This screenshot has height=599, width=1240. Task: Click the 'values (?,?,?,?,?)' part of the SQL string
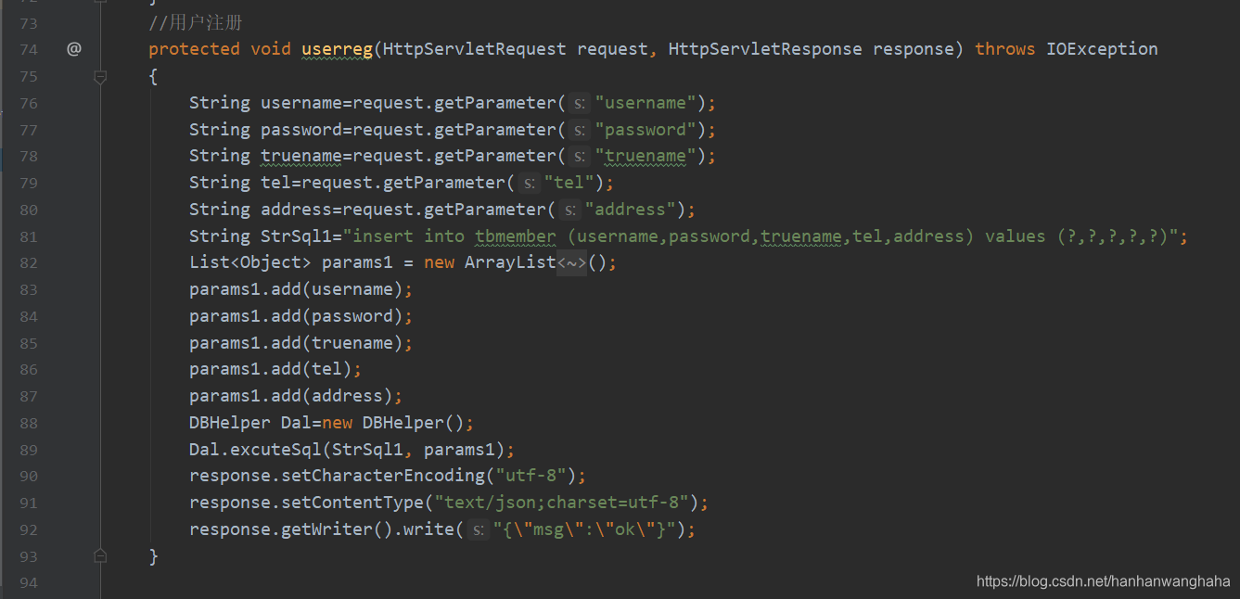(1076, 236)
